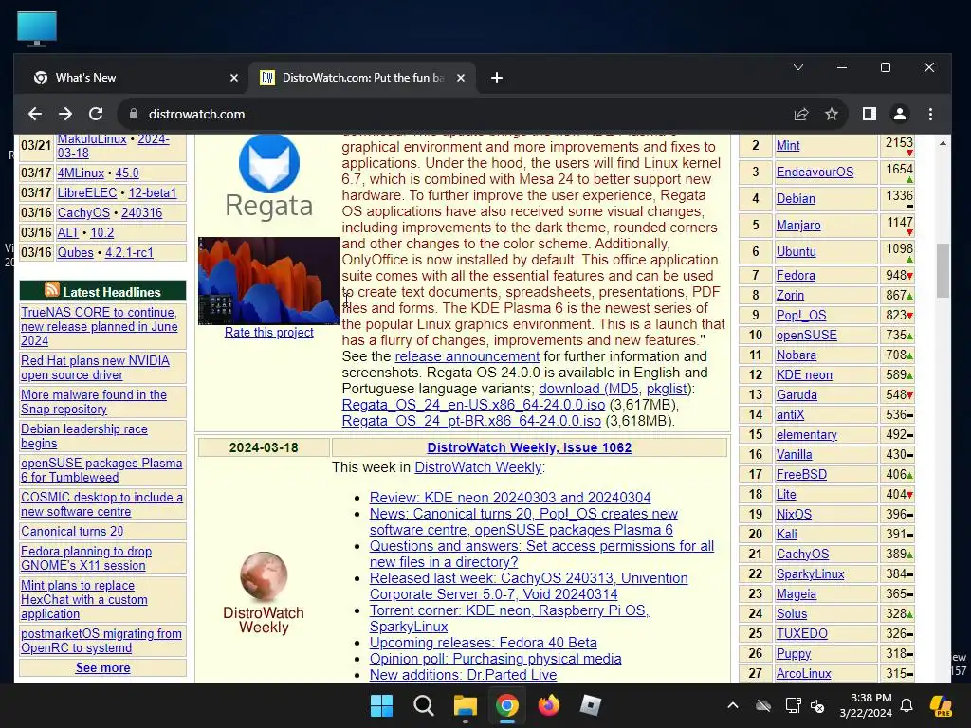Open a new tab with plus button

(x=497, y=78)
